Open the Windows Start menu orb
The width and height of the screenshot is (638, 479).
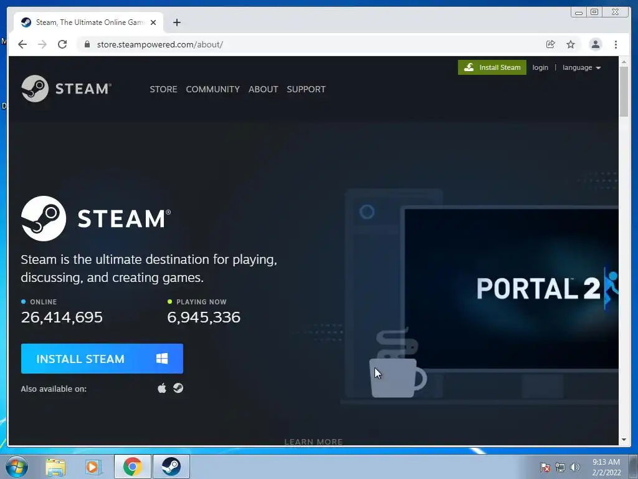click(x=16, y=467)
